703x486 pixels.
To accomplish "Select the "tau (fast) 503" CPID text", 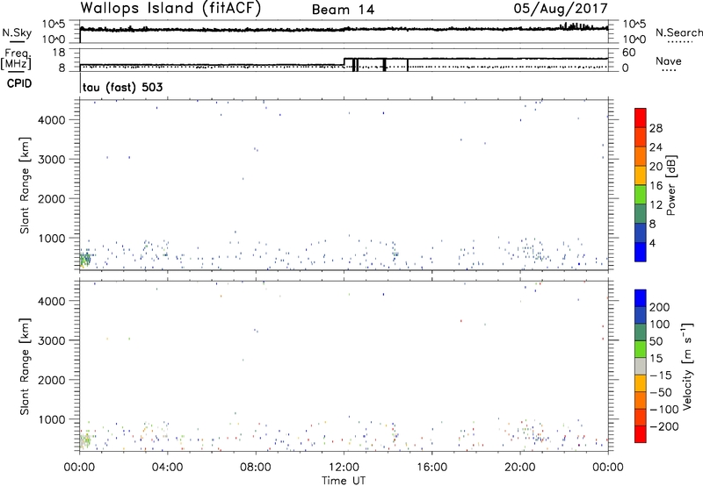I will tap(122, 87).
